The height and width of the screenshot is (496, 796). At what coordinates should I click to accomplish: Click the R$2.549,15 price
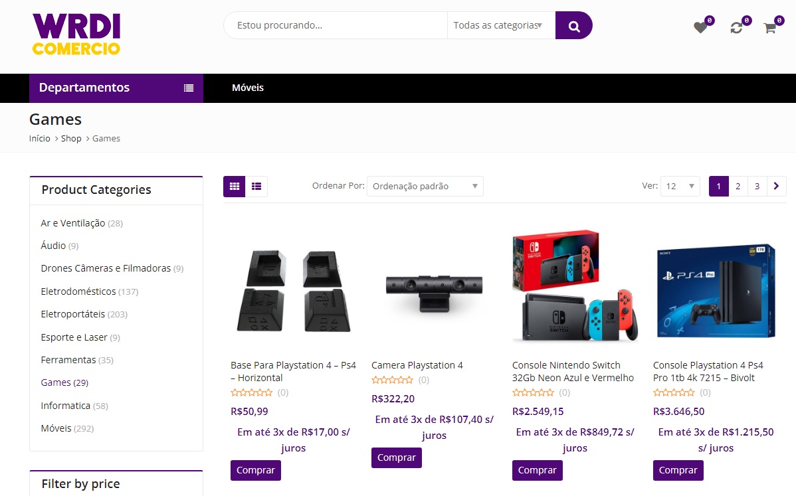(x=538, y=411)
